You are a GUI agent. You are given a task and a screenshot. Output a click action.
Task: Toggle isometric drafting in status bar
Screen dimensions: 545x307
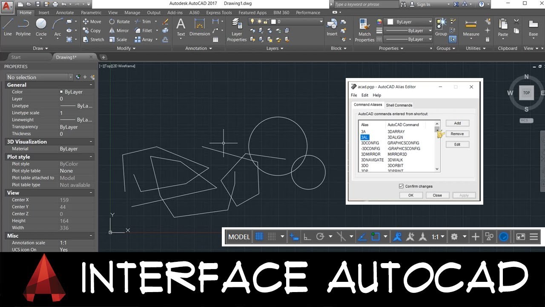(341, 237)
